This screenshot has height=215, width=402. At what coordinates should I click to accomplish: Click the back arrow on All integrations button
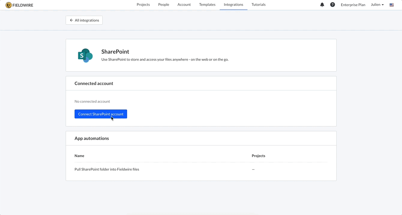[x=71, y=20]
